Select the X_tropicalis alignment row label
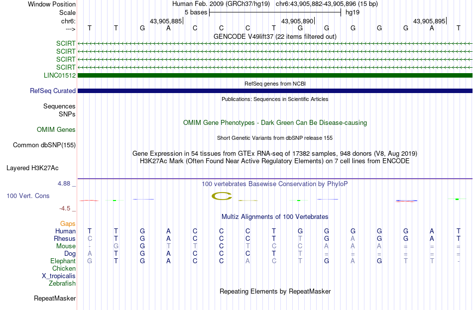 coord(59,276)
